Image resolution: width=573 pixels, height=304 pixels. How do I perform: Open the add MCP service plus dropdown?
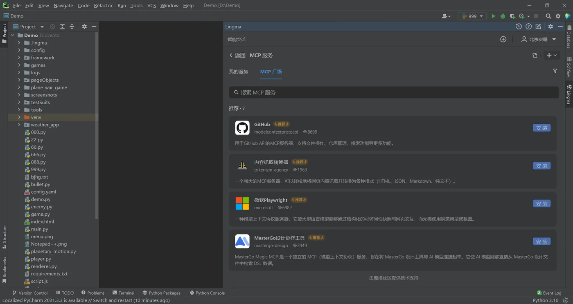(551, 55)
